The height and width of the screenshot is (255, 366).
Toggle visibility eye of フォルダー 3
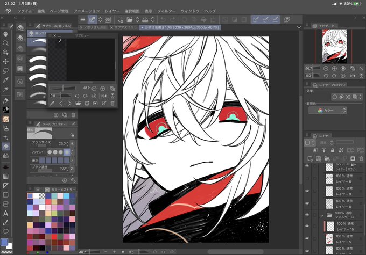tap(307, 215)
